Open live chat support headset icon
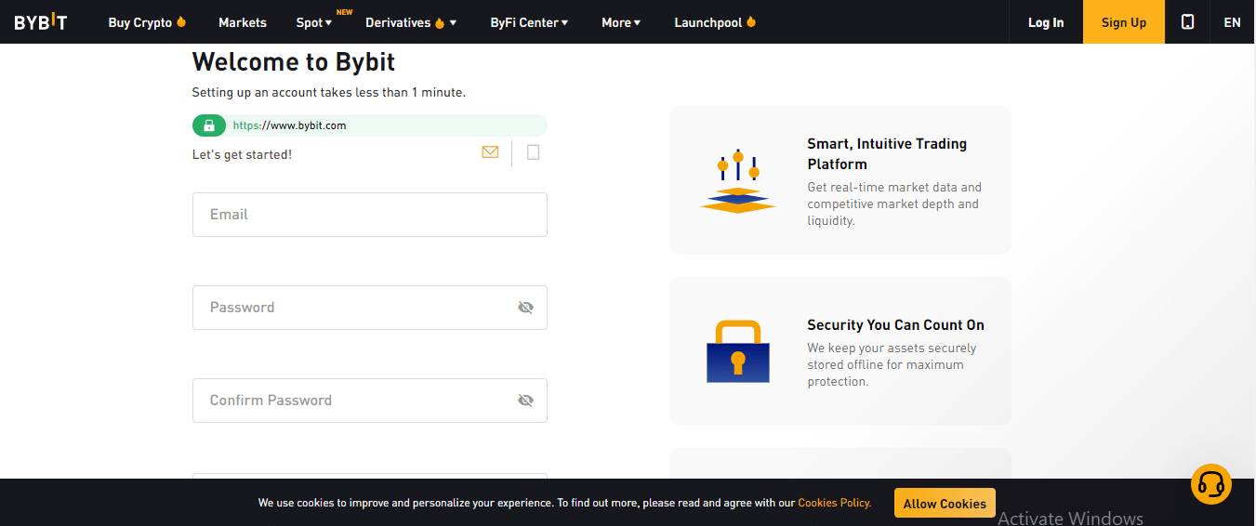The height and width of the screenshot is (526, 1256). click(x=1211, y=484)
